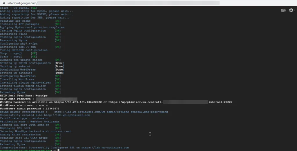Viewport: 297px width, 151px height.
Task: Click 'Start : wo-kernel' line
Action: [19, 8]
